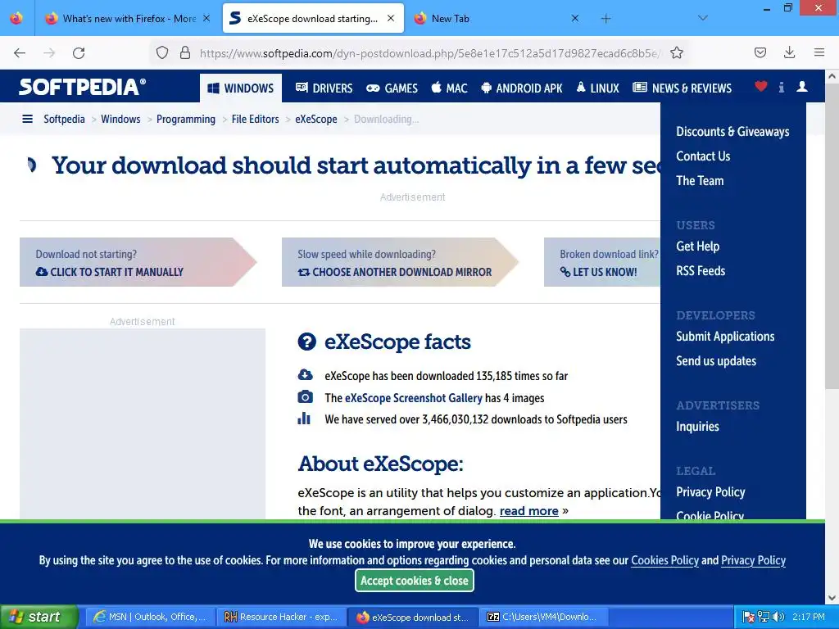This screenshot has width=839, height=629.
Task: Bookmark this page with the star icon
Action: 676,52
